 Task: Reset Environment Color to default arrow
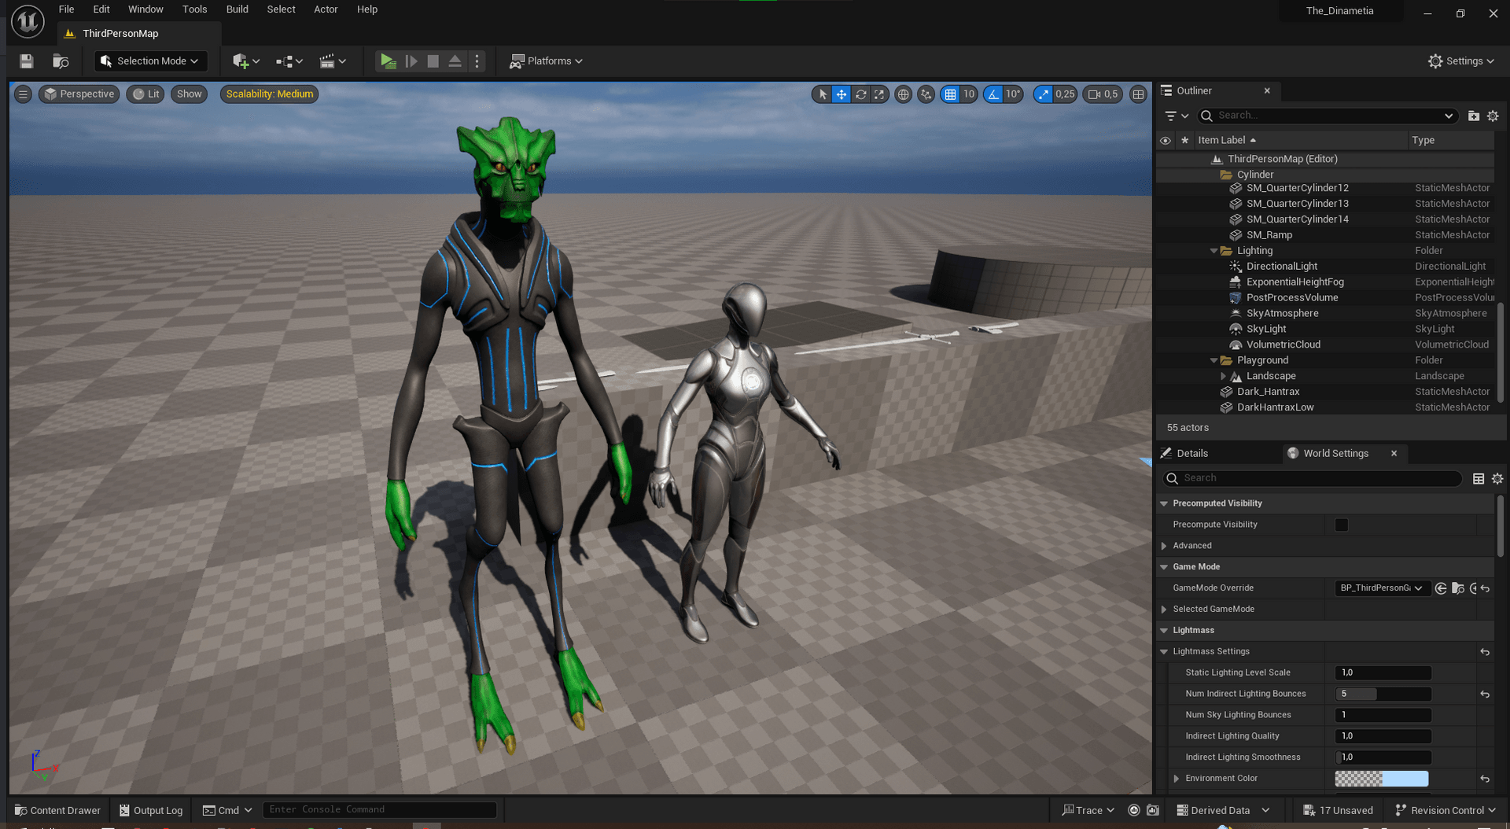[x=1485, y=779]
